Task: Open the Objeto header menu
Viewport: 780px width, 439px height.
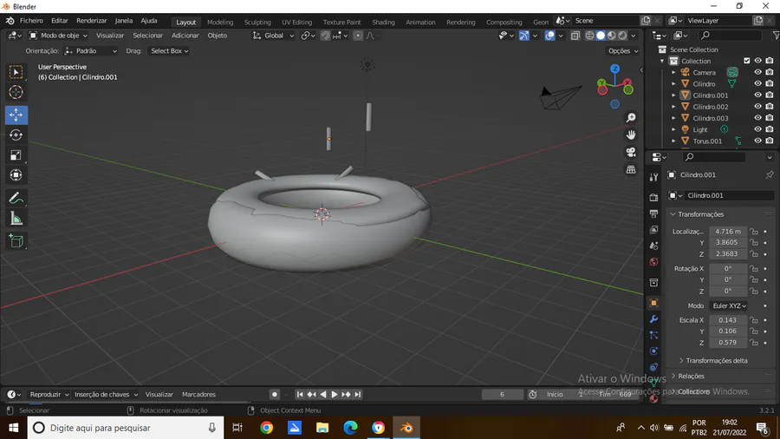Action: point(217,36)
